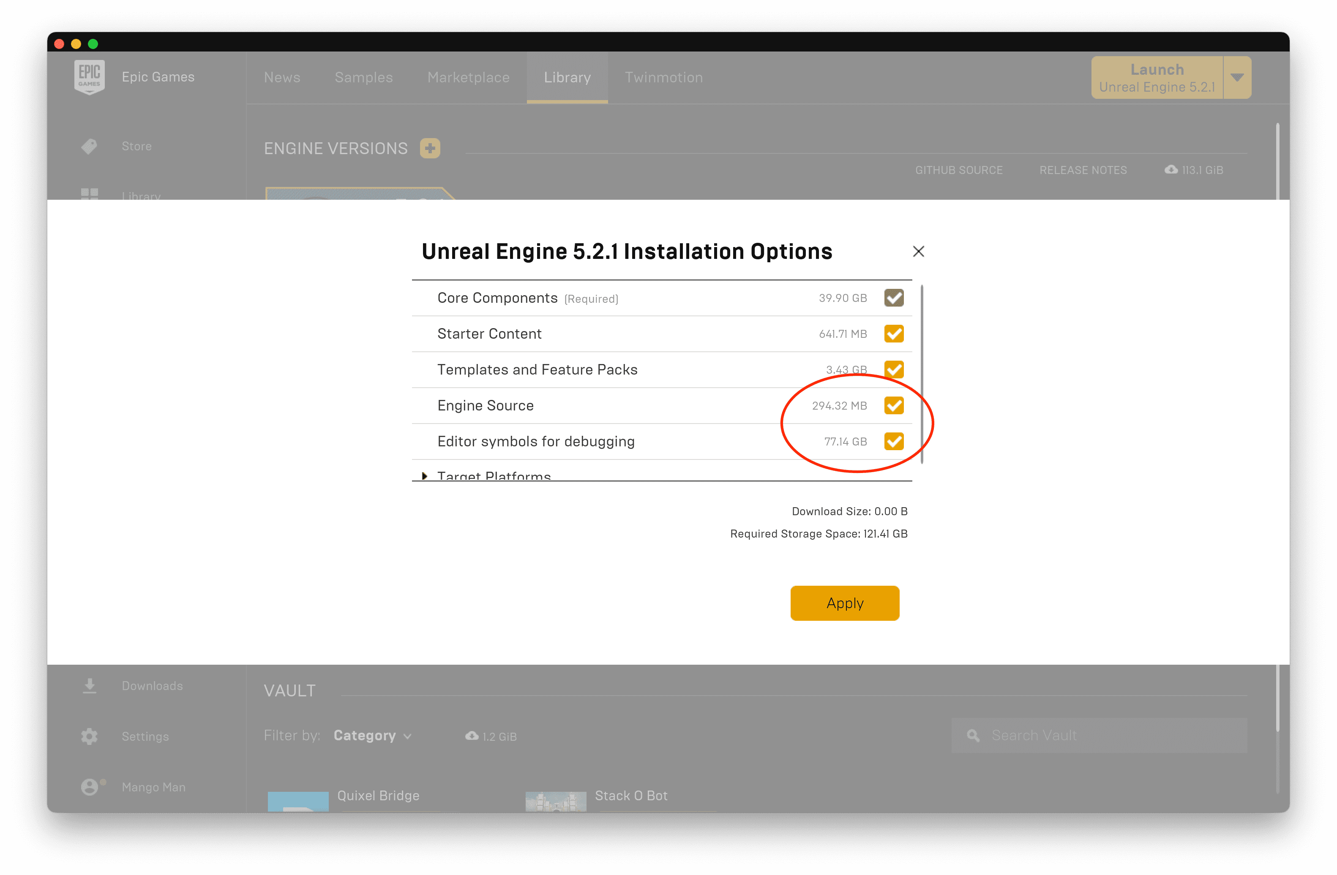Viewport: 1337px width, 875px height.
Task: Click the Epic Games logo icon
Action: pyautogui.click(x=89, y=77)
